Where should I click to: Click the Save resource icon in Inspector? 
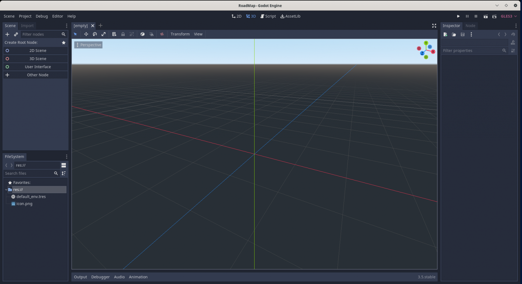click(x=463, y=34)
